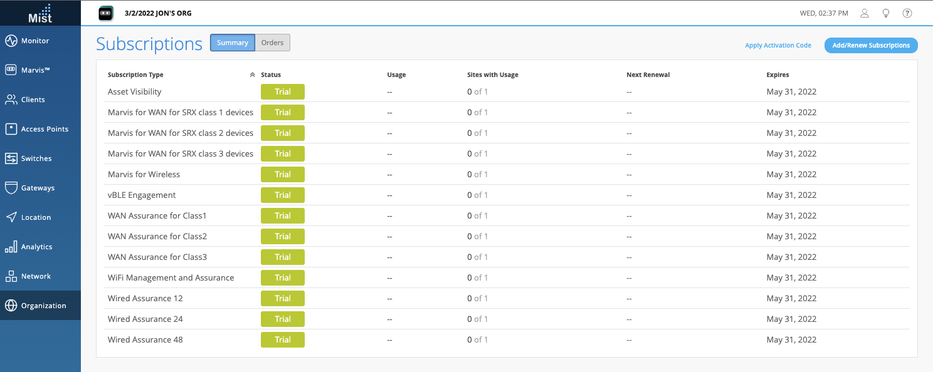The width and height of the screenshot is (933, 372).
Task: Click the Network topology icon
Action: 11,276
